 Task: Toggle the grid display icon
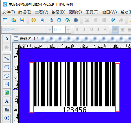tap(76, 20)
